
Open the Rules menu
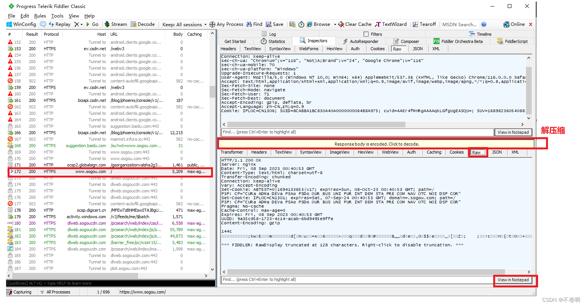[x=40, y=16]
